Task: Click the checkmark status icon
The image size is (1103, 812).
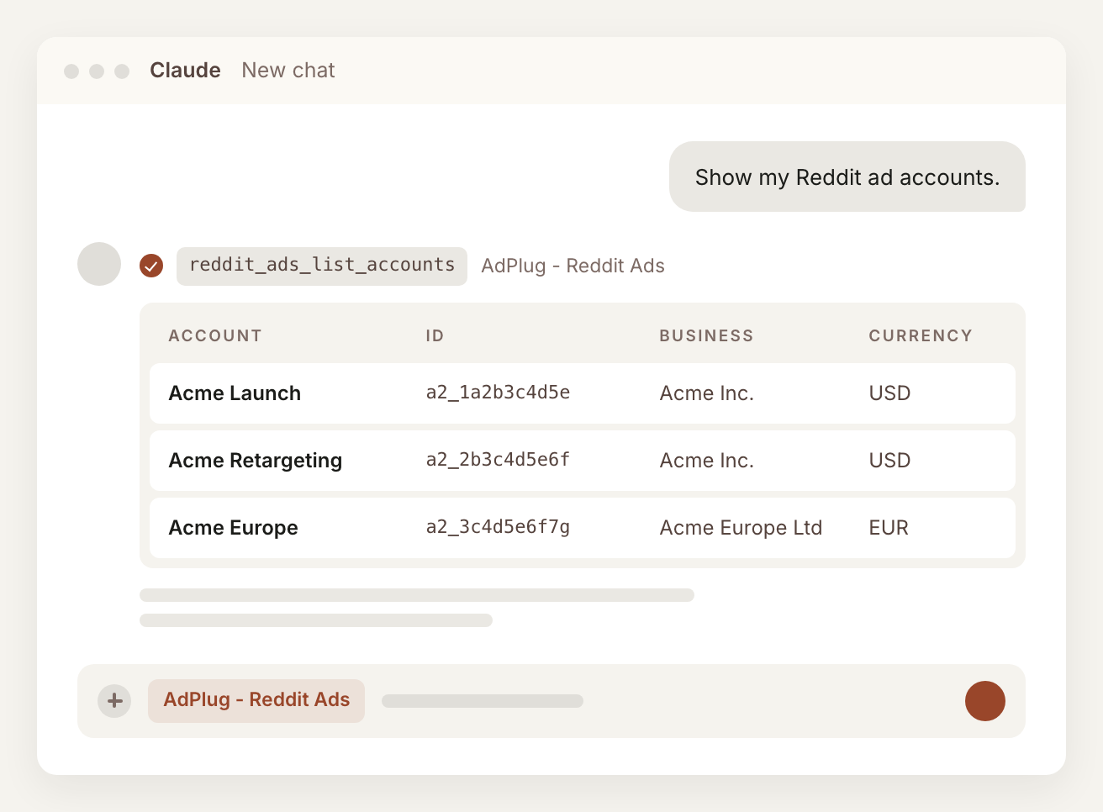Action: 151,266
